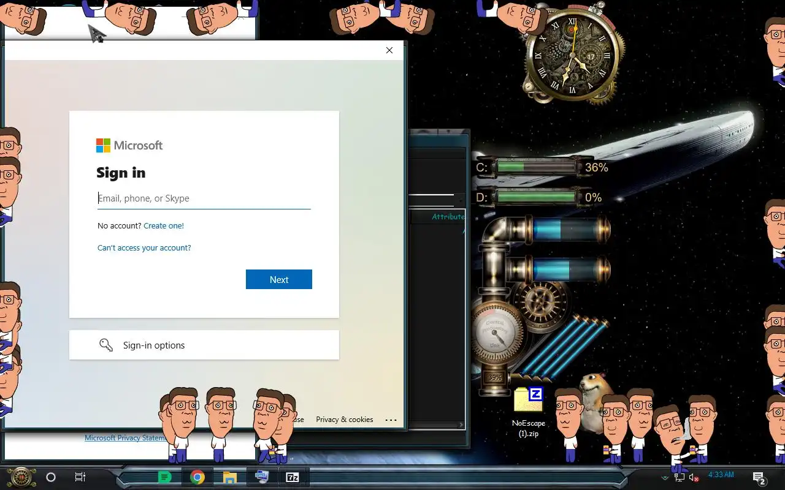Click the Central Processing Unit gauge
Screen dimensions: 785x490
[x=495, y=334]
